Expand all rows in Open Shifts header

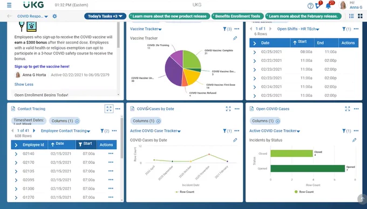tap(255, 43)
